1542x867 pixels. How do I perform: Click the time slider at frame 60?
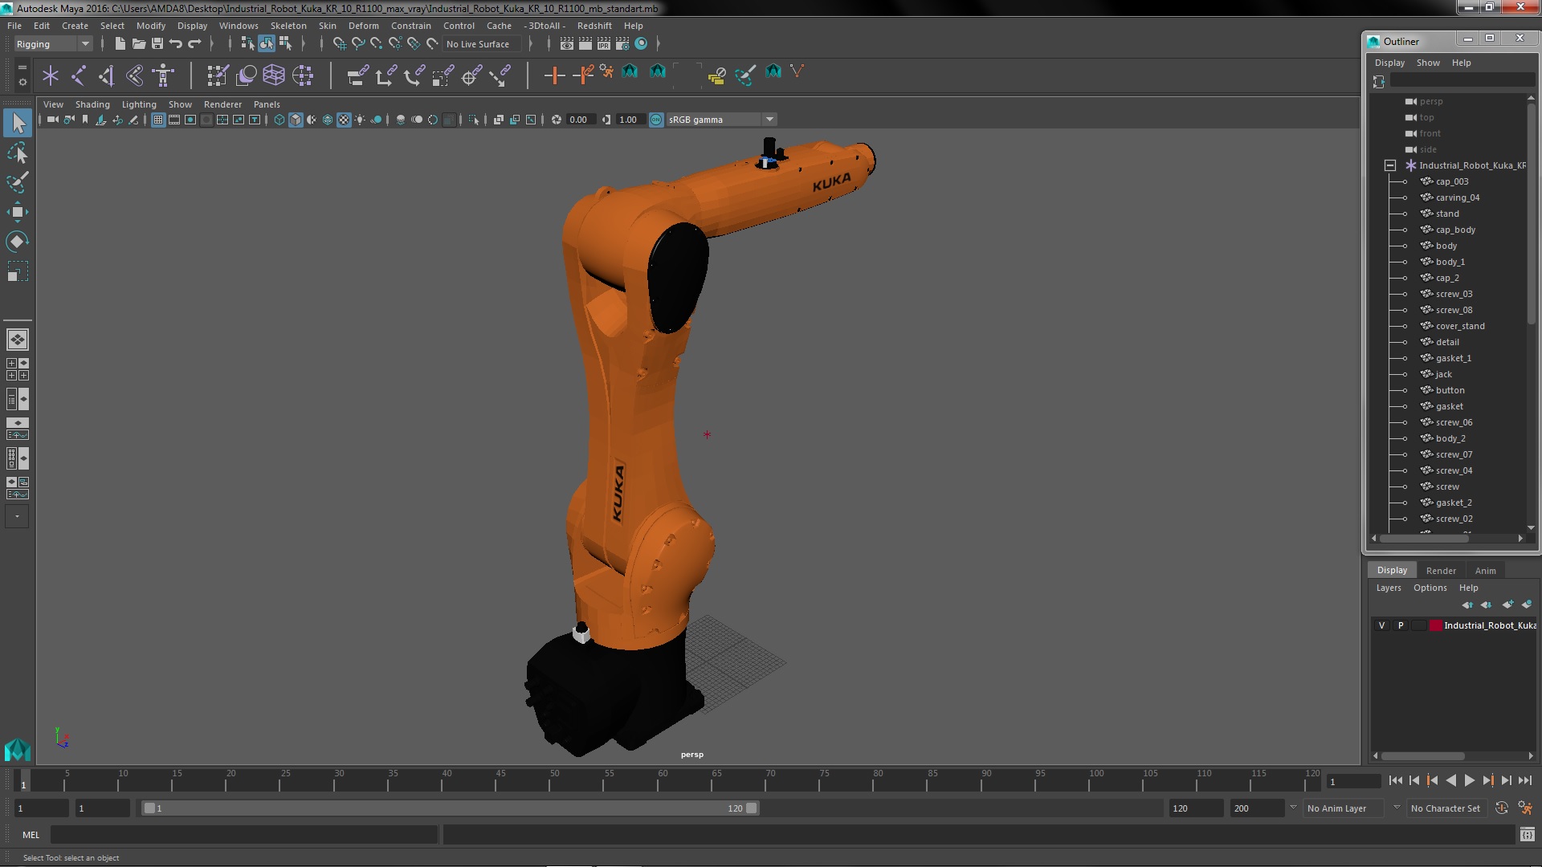pos(663,780)
